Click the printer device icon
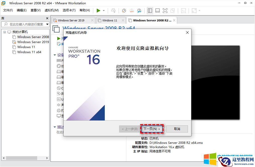Image resolution: width=255 pixels, height=167 pixels. [x=59, y=110]
